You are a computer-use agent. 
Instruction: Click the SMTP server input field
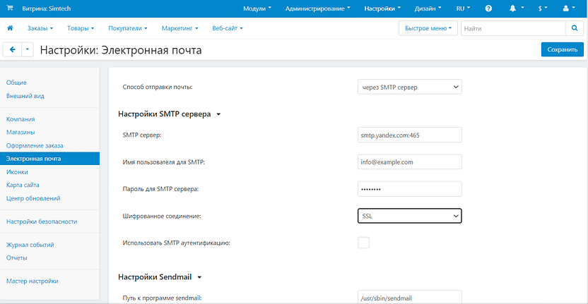[x=409, y=135]
